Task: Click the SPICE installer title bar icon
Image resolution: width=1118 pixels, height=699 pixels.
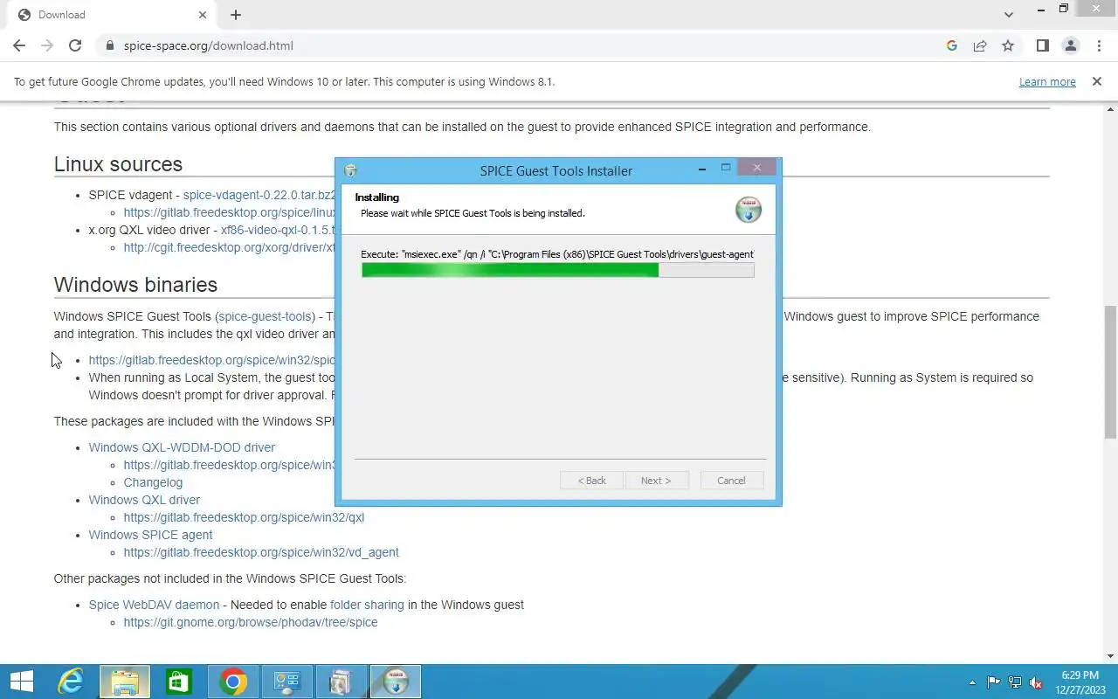Action: click(x=350, y=170)
